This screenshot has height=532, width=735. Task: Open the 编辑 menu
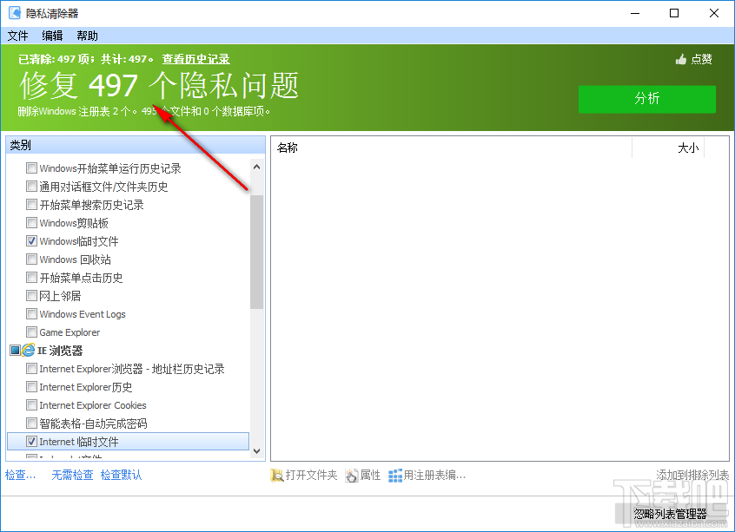pyautogui.click(x=51, y=36)
